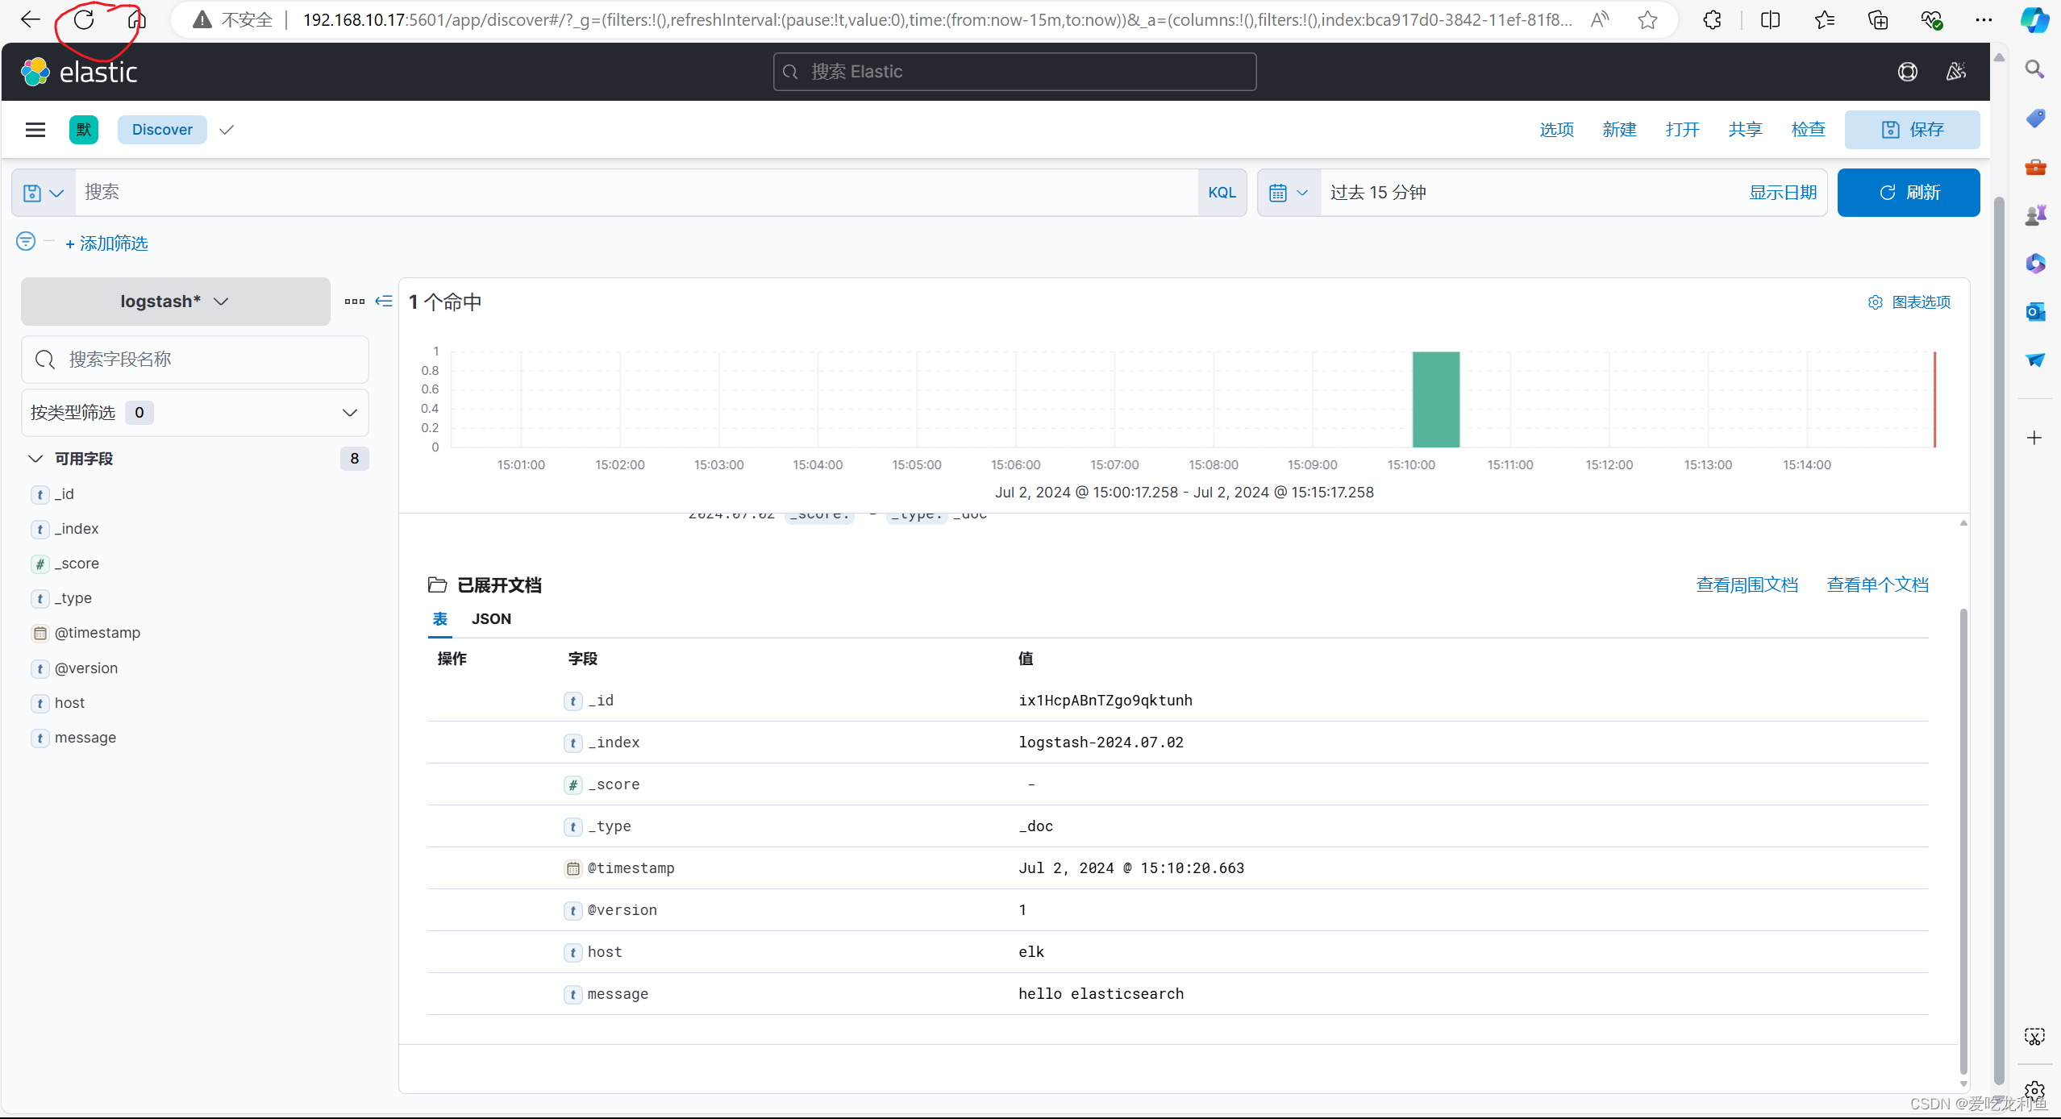The image size is (2061, 1119).
Task: Click View single document link
Action: [x=1877, y=585]
